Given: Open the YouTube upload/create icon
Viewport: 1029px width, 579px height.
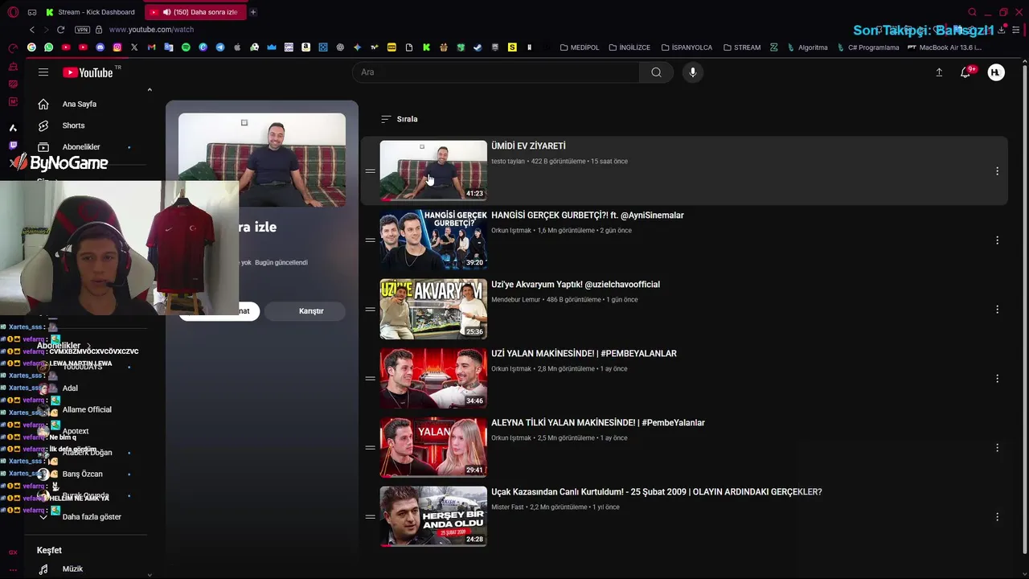Looking at the screenshot, I should click(x=939, y=72).
